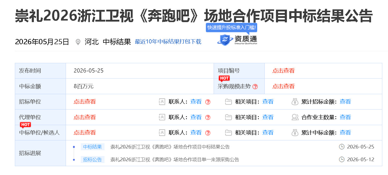Click the people icon beside 合作业主数量
388x175 pixels.
(x=295, y=117)
